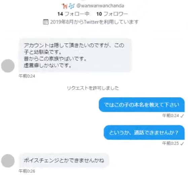The width and height of the screenshot is (188, 176).
Task: Click the calendar icon next to join date
Action: [x=46, y=22]
